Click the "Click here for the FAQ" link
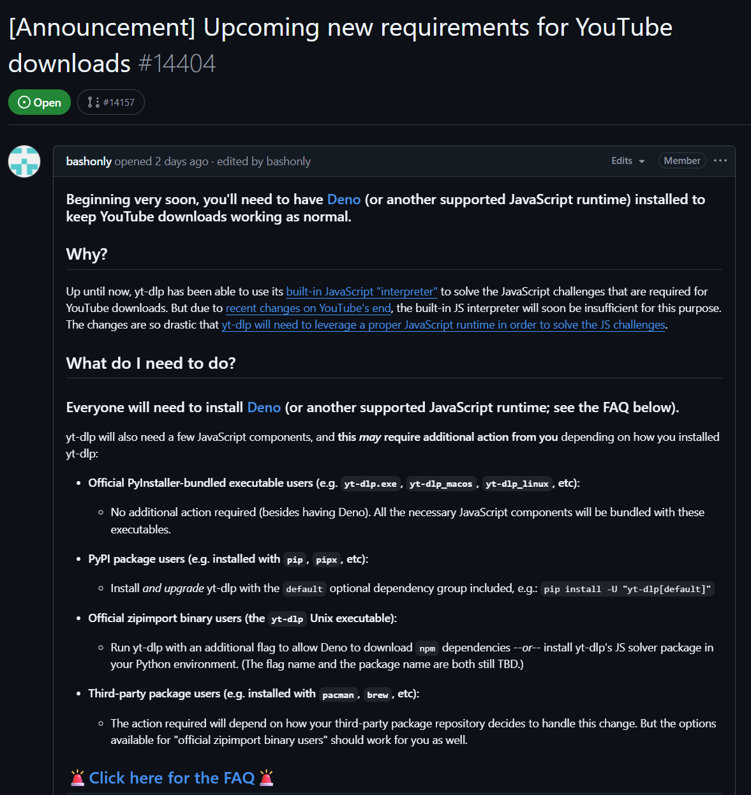751x795 pixels. click(172, 778)
